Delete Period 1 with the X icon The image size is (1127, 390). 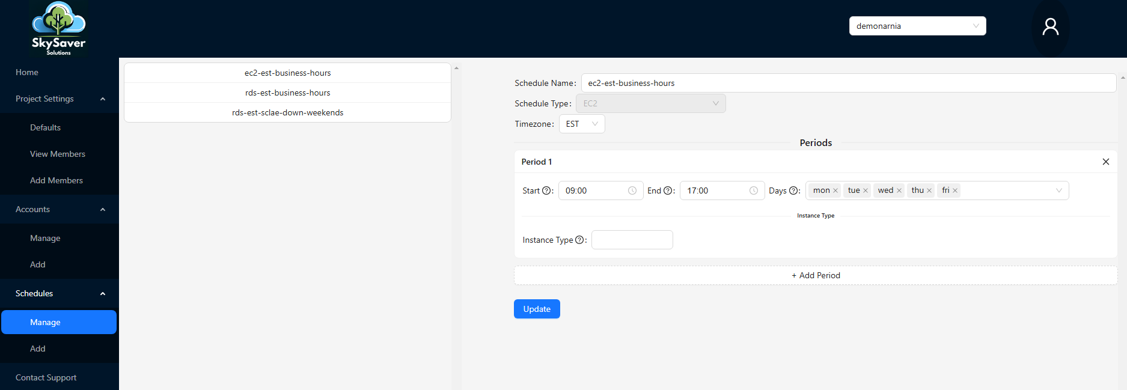point(1106,162)
